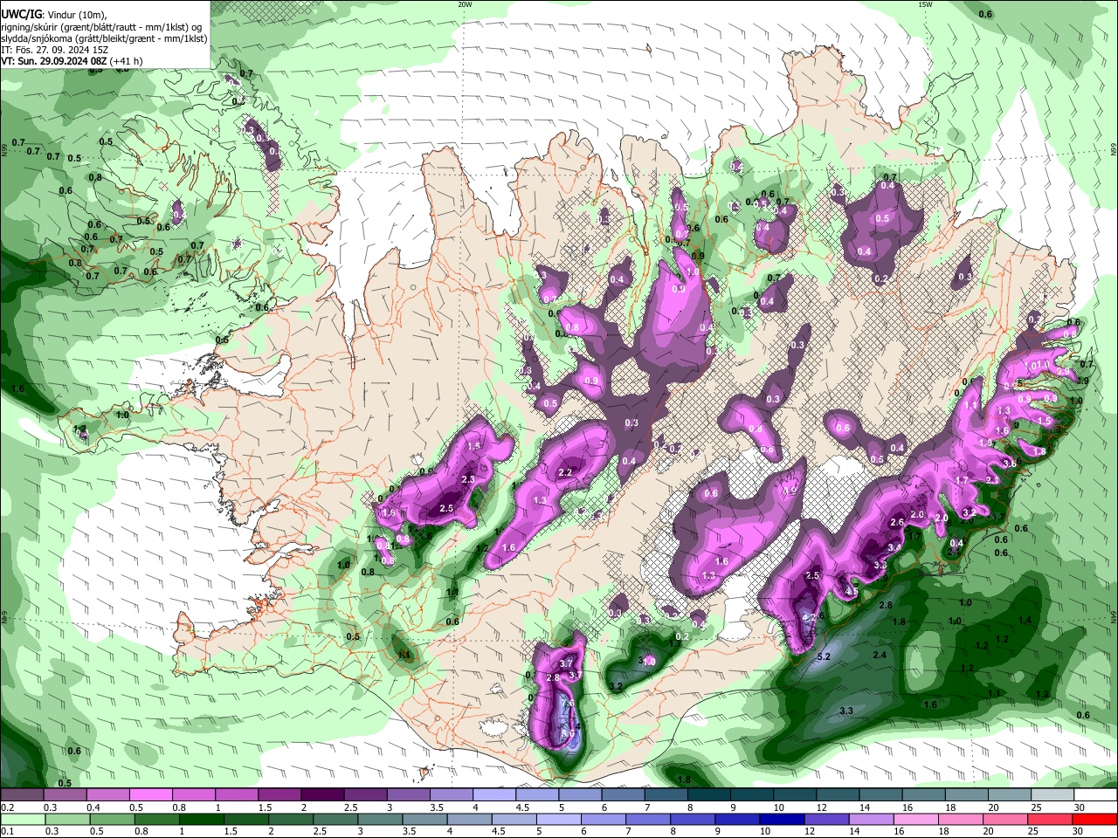The width and height of the screenshot is (1118, 838).
Task: Click the 0.1 label on the lower scale
Action: click(7, 831)
